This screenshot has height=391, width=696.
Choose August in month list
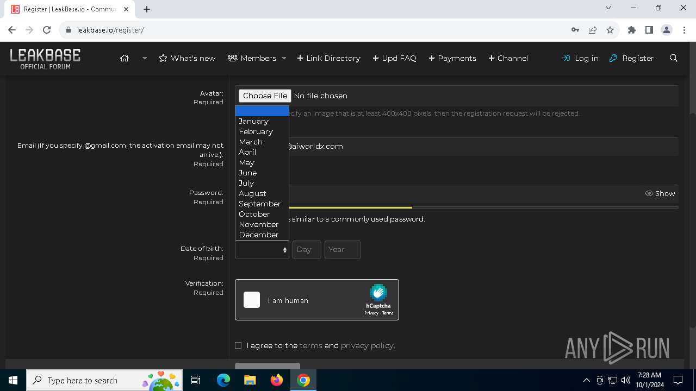[x=262, y=193]
